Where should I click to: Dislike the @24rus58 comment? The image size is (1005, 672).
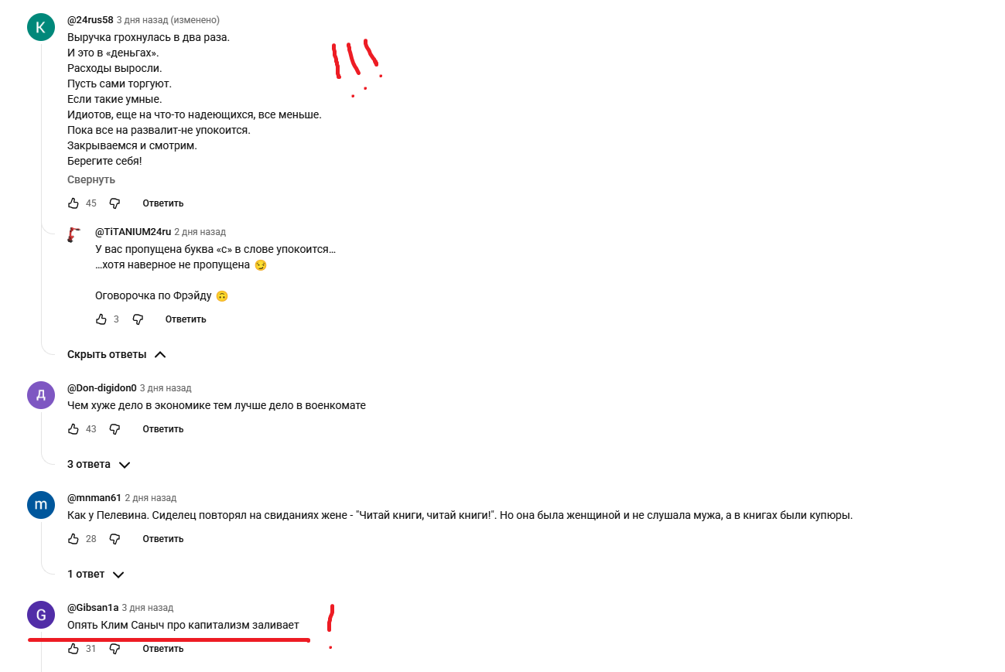(x=115, y=203)
